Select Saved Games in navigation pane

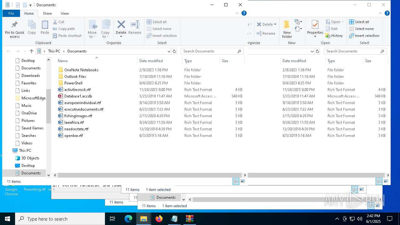click(32, 128)
